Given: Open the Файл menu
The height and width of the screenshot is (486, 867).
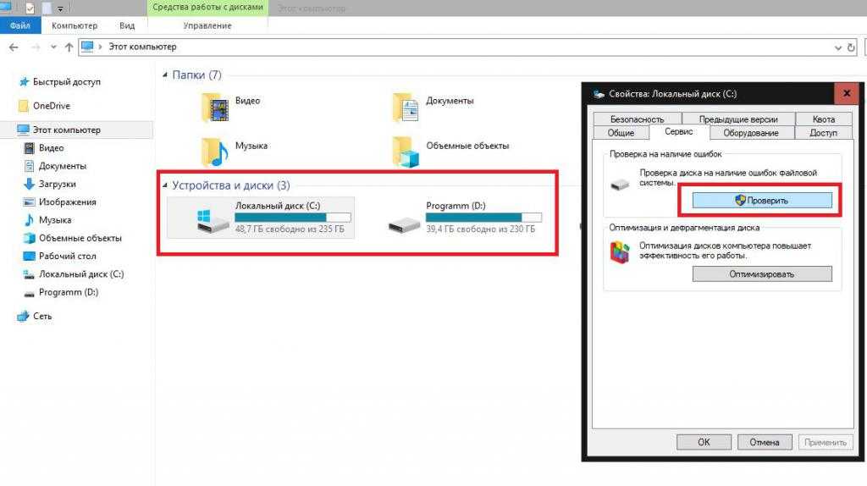Looking at the screenshot, I should (x=20, y=25).
